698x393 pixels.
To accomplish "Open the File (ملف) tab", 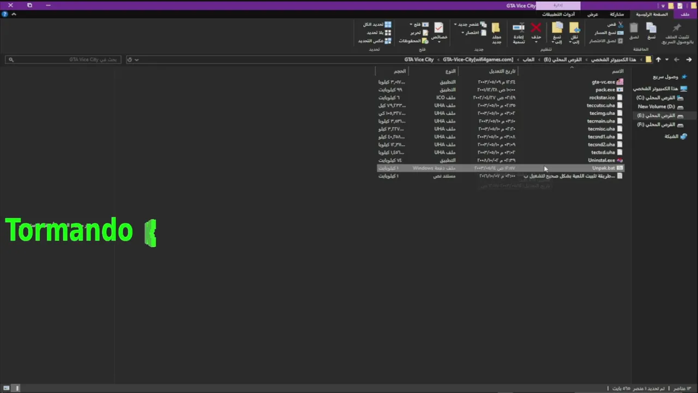I will tap(685, 14).
